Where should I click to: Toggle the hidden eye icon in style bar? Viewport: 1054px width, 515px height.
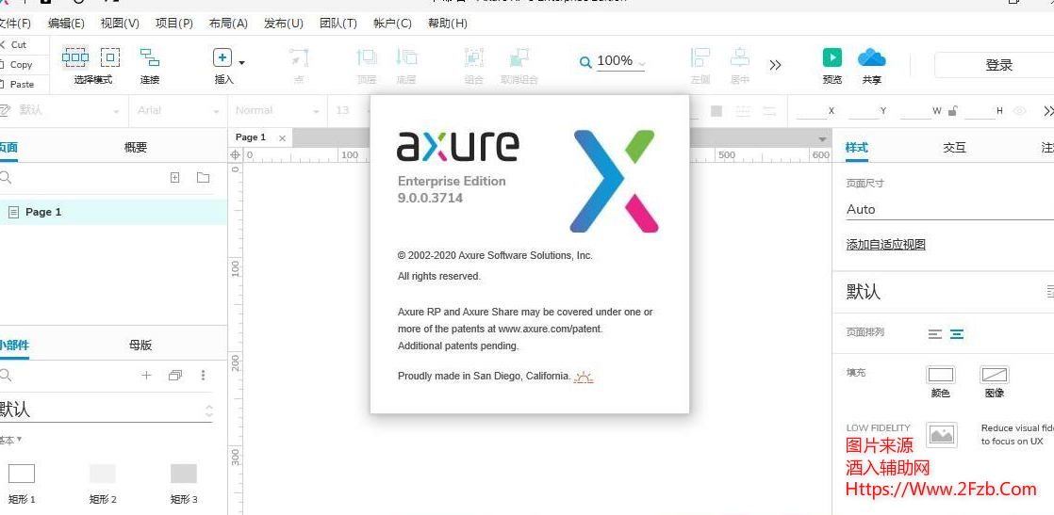point(1020,111)
